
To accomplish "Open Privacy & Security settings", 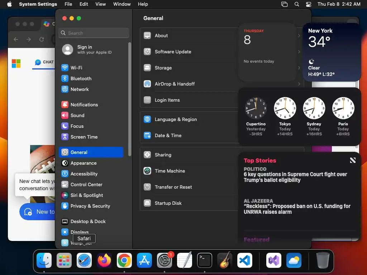I will pyautogui.click(x=91, y=206).
